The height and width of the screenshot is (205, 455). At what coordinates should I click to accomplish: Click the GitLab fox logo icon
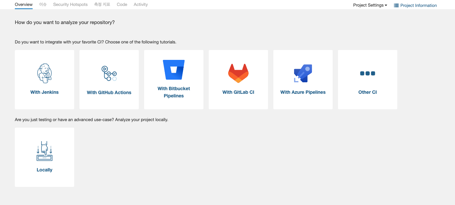coord(238,73)
